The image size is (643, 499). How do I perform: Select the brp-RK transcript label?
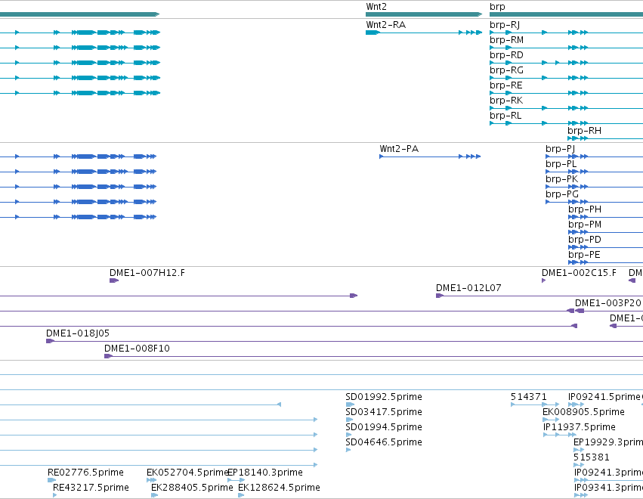(506, 101)
